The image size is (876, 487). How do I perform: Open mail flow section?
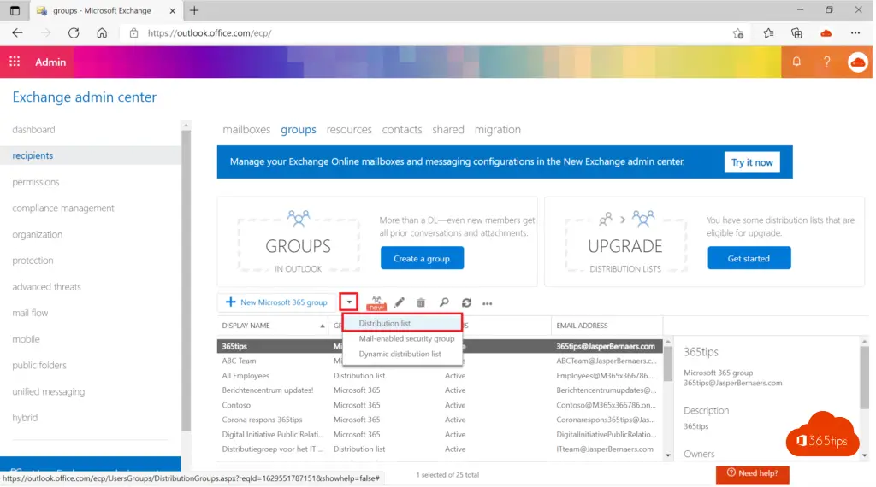pyautogui.click(x=30, y=314)
